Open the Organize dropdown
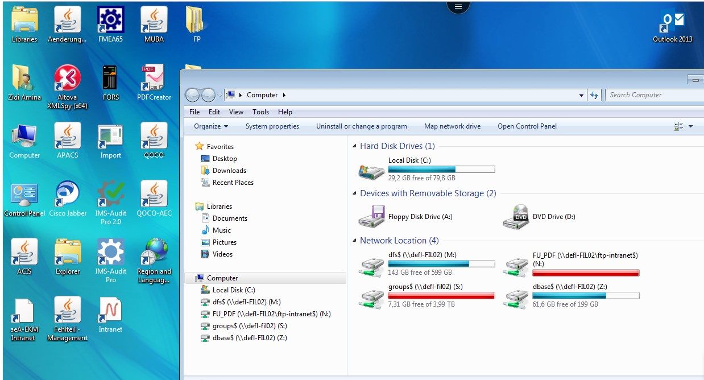The height and width of the screenshot is (380, 704). coord(211,126)
